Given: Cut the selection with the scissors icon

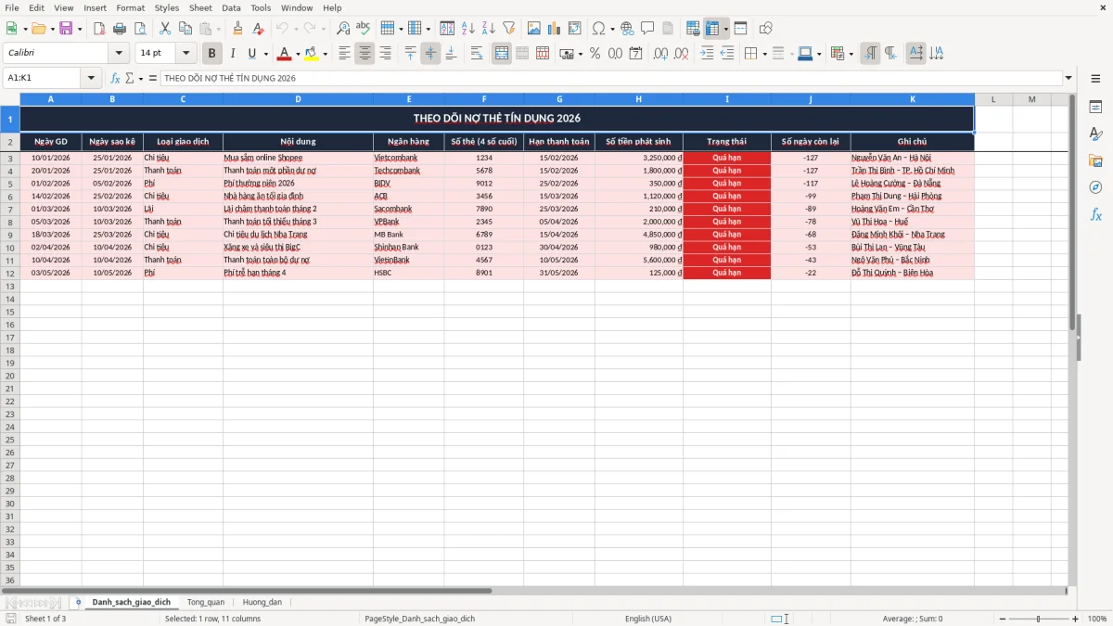Looking at the screenshot, I should (x=165, y=29).
